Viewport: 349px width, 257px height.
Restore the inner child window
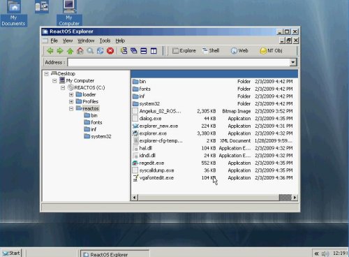click(x=289, y=41)
